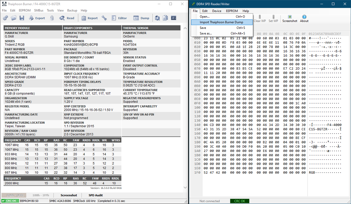Click the padlock icon in Thaiphoon Burner toolbar
This screenshot has height=204, width=351.
(x=52, y=18)
